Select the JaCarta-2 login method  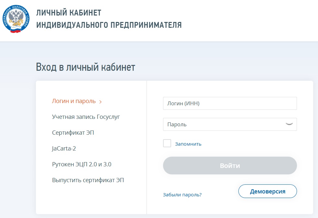(x=64, y=149)
